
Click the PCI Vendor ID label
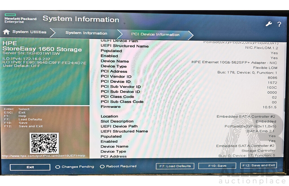tap(116, 77)
